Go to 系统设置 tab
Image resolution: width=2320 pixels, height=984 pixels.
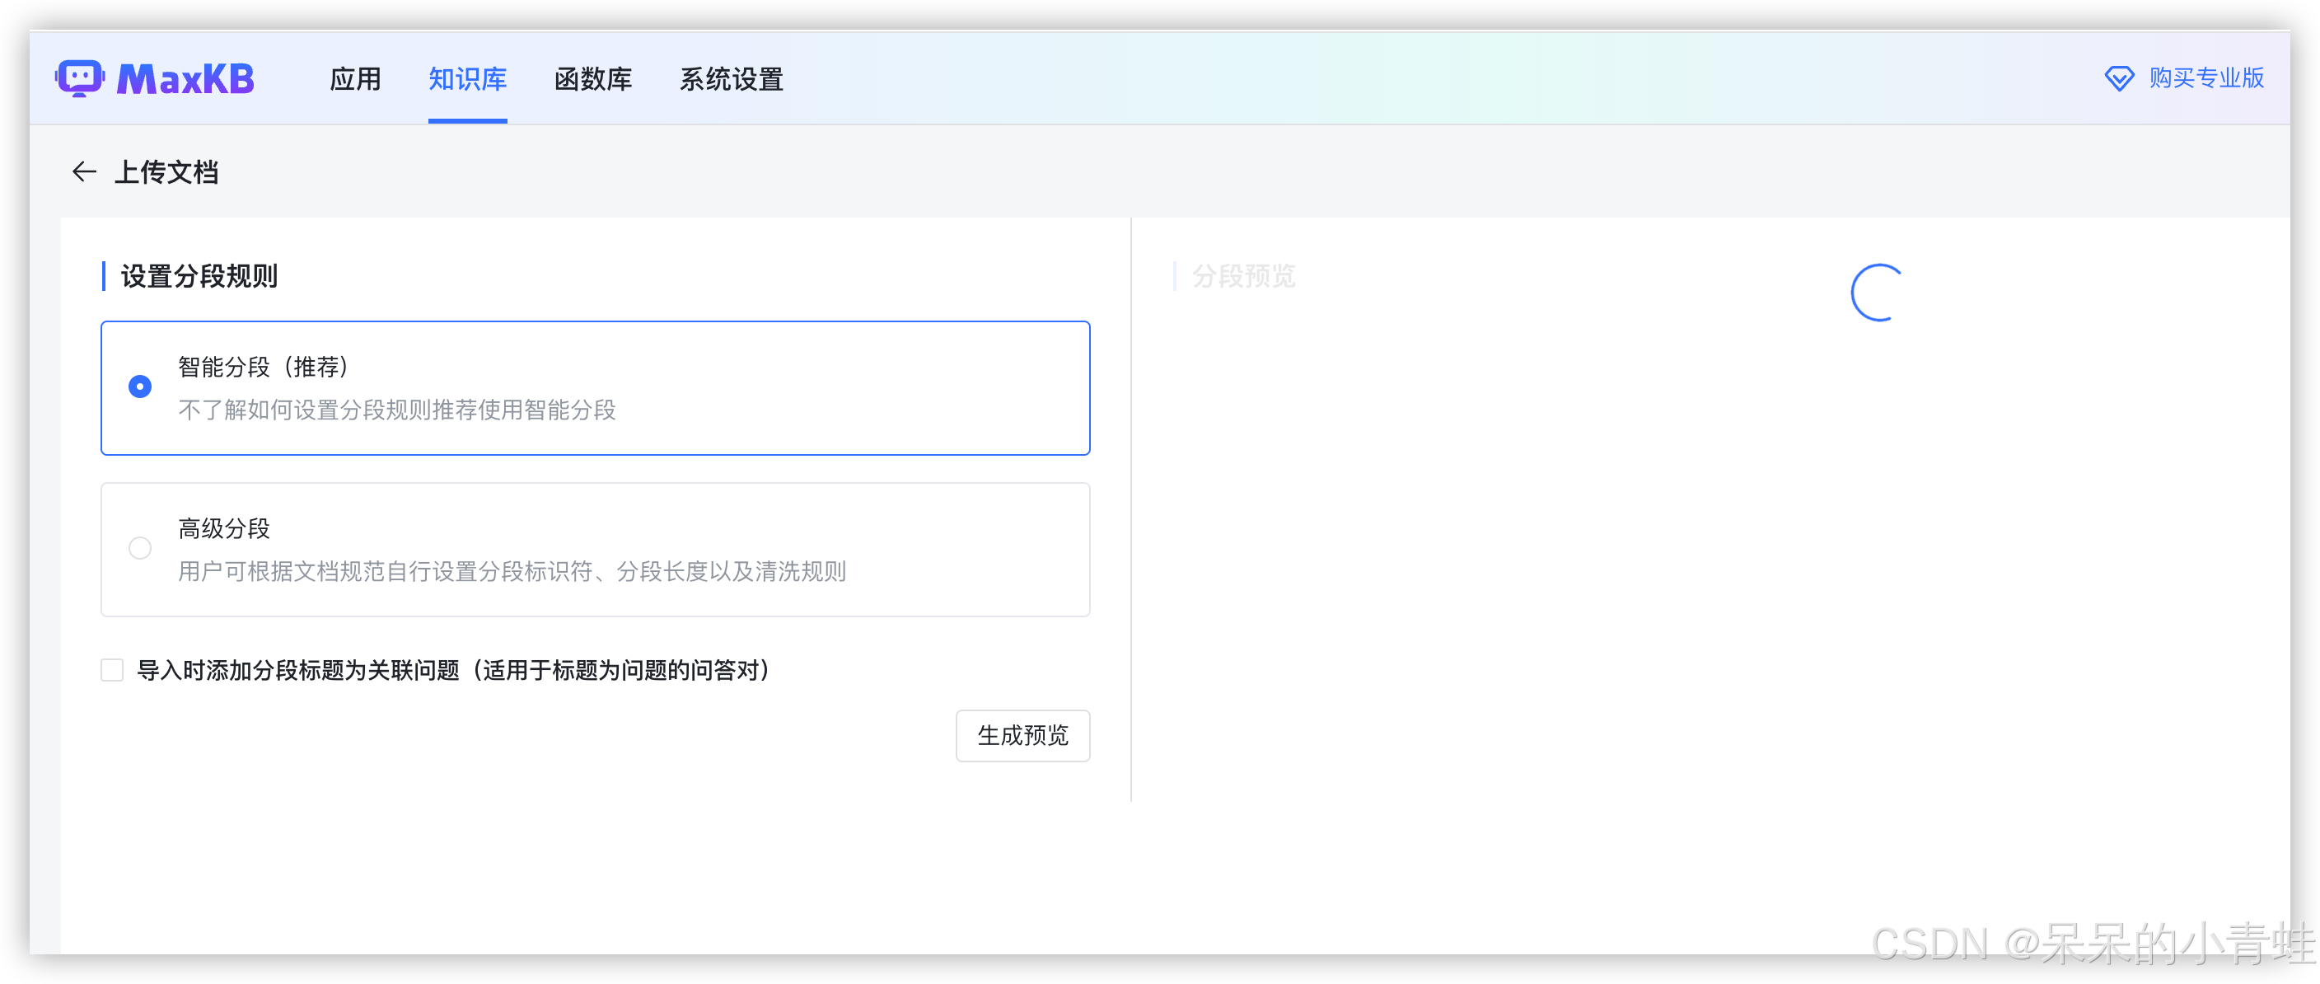[x=731, y=79]
